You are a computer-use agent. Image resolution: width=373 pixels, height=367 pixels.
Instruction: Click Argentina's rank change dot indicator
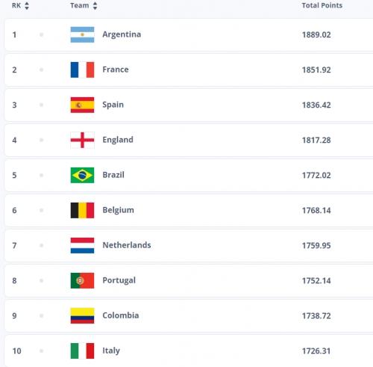coord(41,34)
